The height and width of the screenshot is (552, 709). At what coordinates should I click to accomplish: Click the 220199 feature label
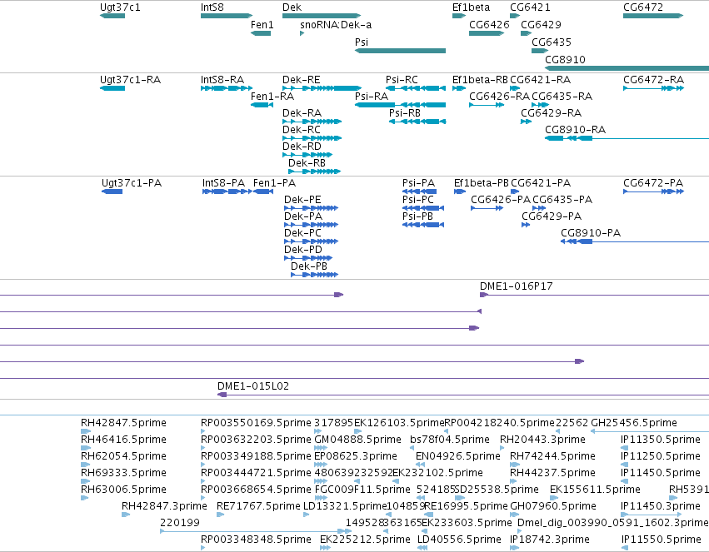coord(180,523)
